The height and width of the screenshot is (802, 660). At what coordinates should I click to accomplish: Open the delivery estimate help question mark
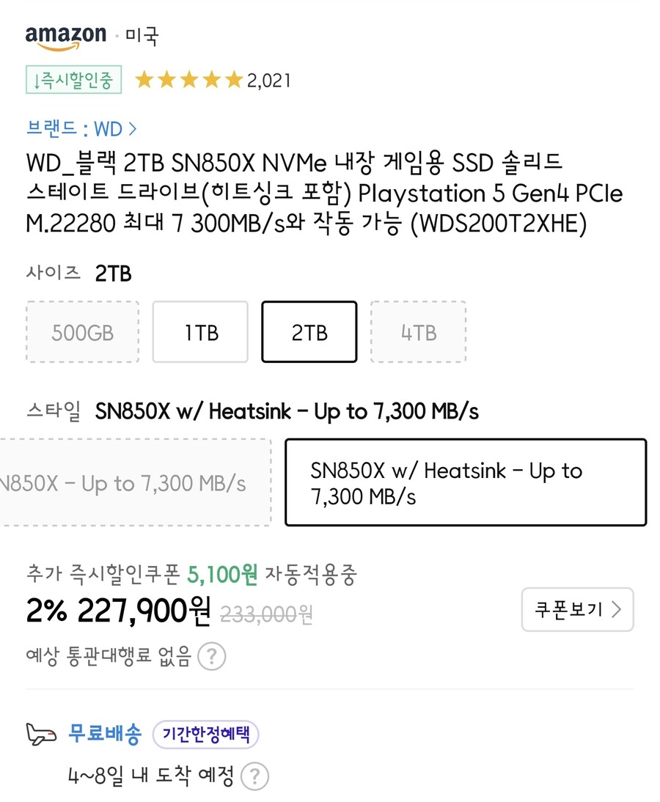[255, 775]
